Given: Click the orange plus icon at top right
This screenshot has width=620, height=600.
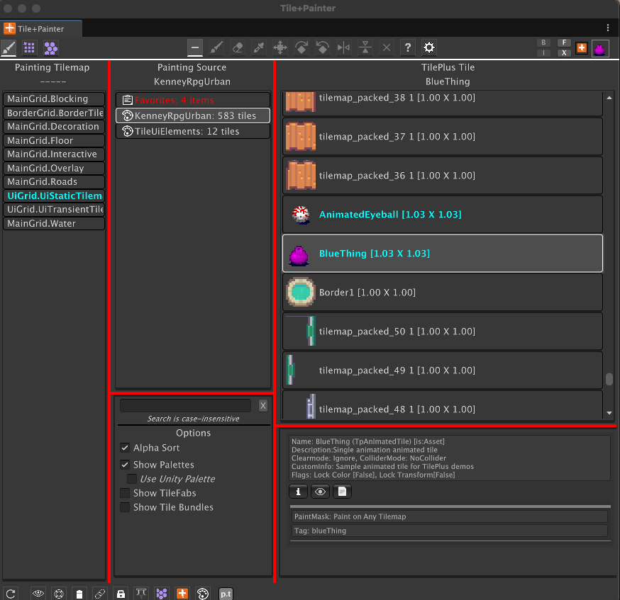Looking at the screenshot, I should pos(581,48).
